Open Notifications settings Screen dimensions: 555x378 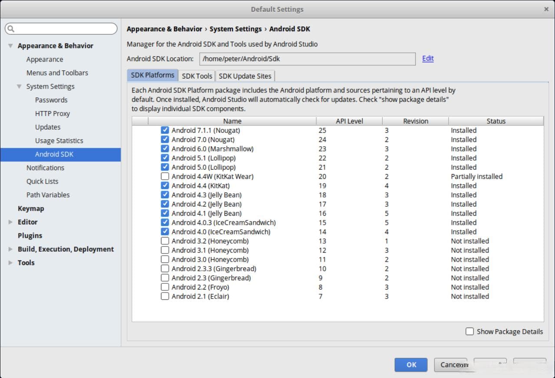point(45,168)
